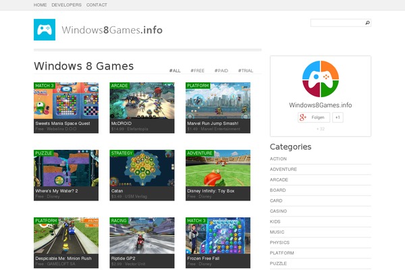This screenshot has height=270, width=405.
Task: Select the #TRIAL filter
Action: (246, 70)
